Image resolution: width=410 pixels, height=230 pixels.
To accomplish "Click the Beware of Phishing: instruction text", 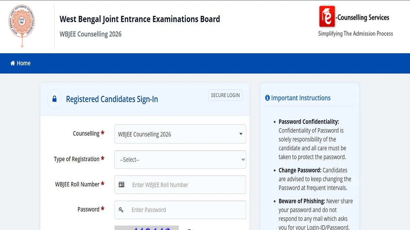I will 302,201.
